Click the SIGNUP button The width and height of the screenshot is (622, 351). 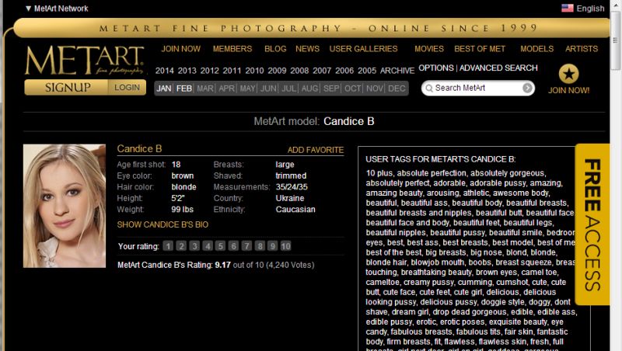pyautogui.click(x=66, y=88)
